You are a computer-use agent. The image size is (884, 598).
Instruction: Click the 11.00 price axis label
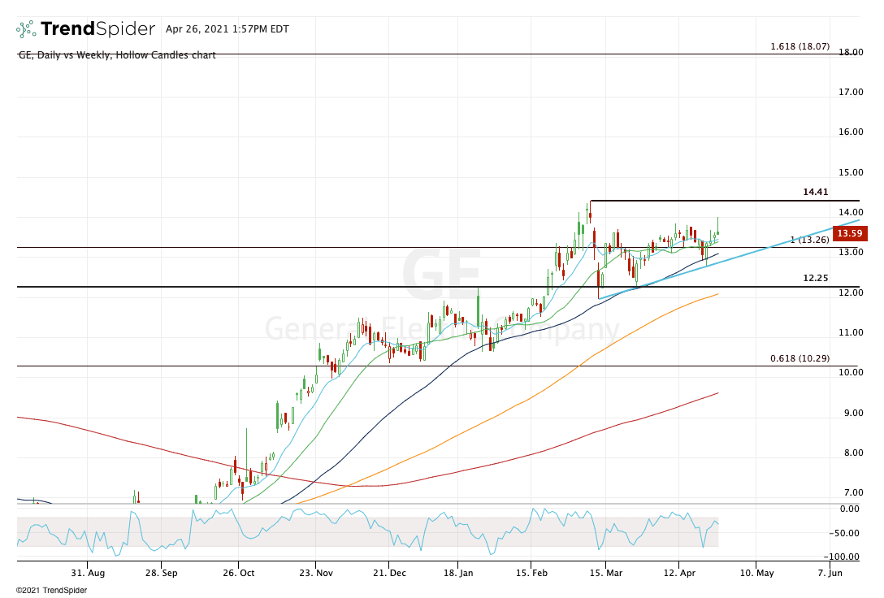(x=851, y=332)
